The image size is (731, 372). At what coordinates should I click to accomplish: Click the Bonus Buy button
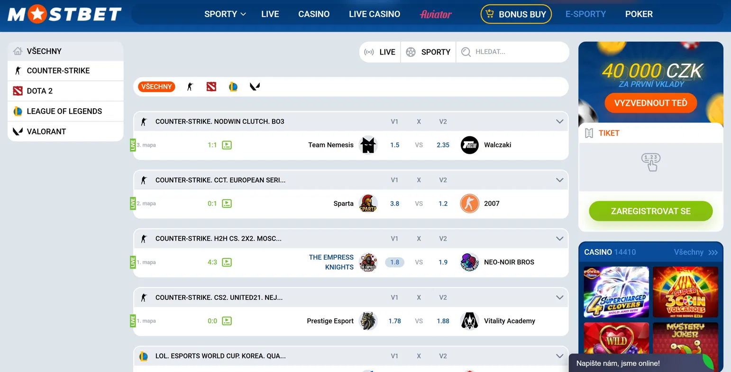pyautogui.click(x=516, y=14)
